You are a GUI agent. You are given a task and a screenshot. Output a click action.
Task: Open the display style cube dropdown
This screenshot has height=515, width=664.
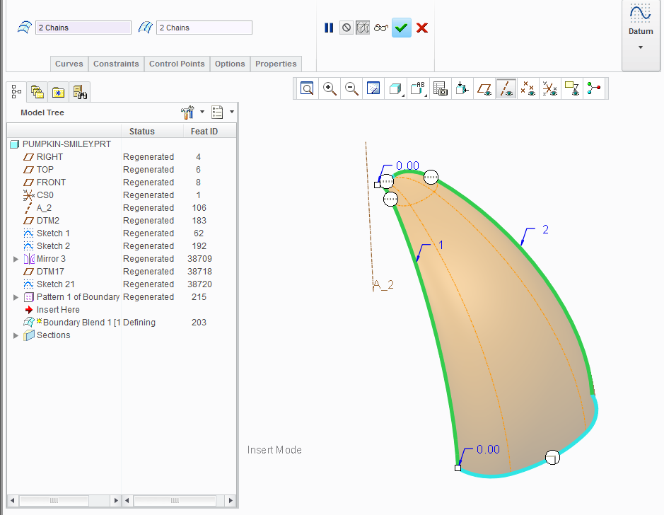395,88
